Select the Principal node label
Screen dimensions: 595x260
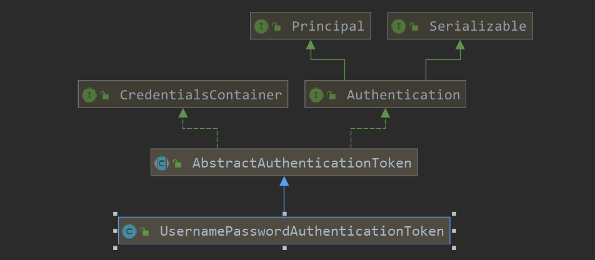[x=327, y=26]
